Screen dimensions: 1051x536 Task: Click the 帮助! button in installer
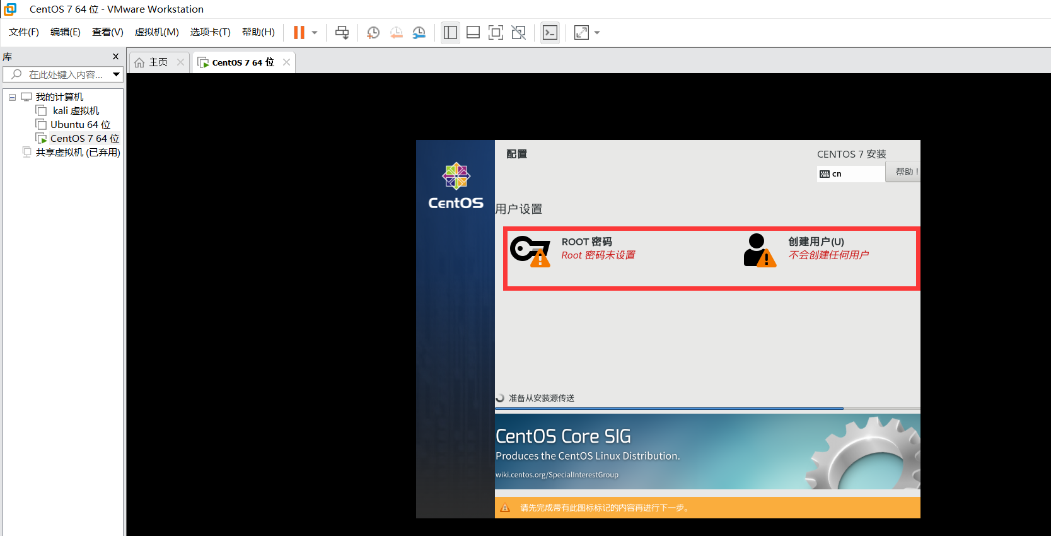point(903,172)
